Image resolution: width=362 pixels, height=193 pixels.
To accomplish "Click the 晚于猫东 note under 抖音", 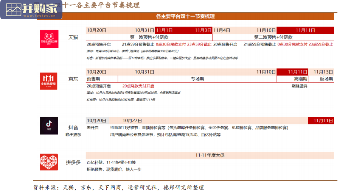I will click(73, 135).
